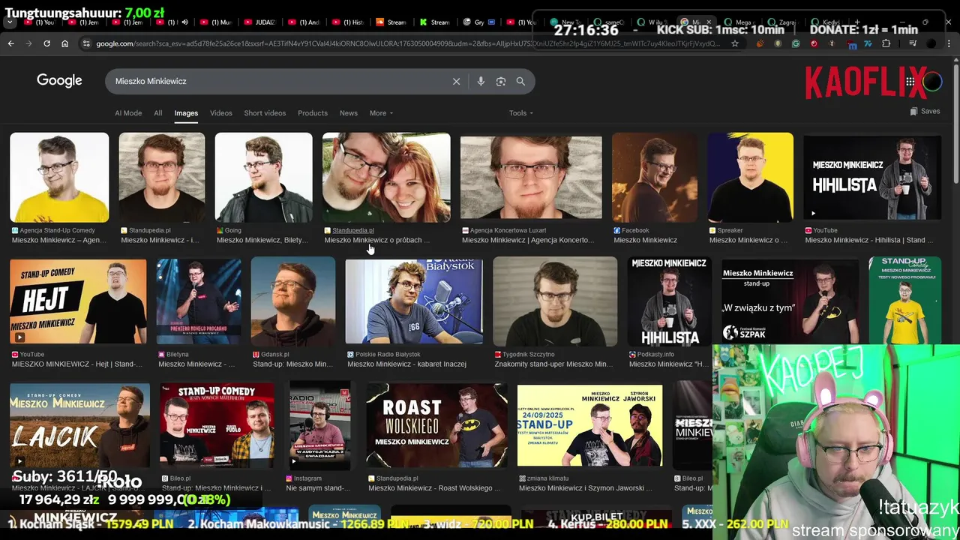This screenshot has width=960, height=540.
Task: Open the Podkasty.info source link
Action: [x=655, y=355]
